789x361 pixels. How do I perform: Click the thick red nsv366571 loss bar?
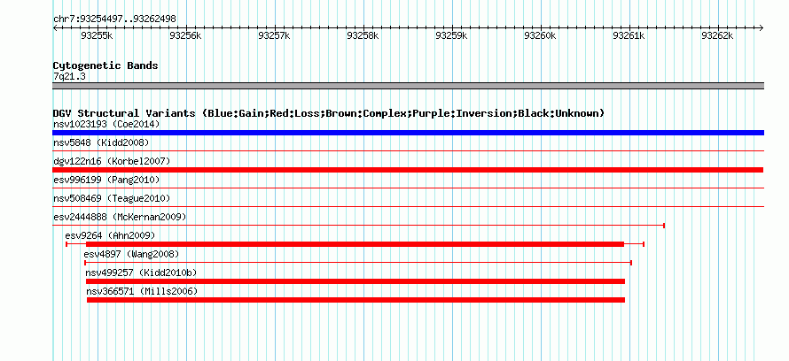[x=355, y=300]
